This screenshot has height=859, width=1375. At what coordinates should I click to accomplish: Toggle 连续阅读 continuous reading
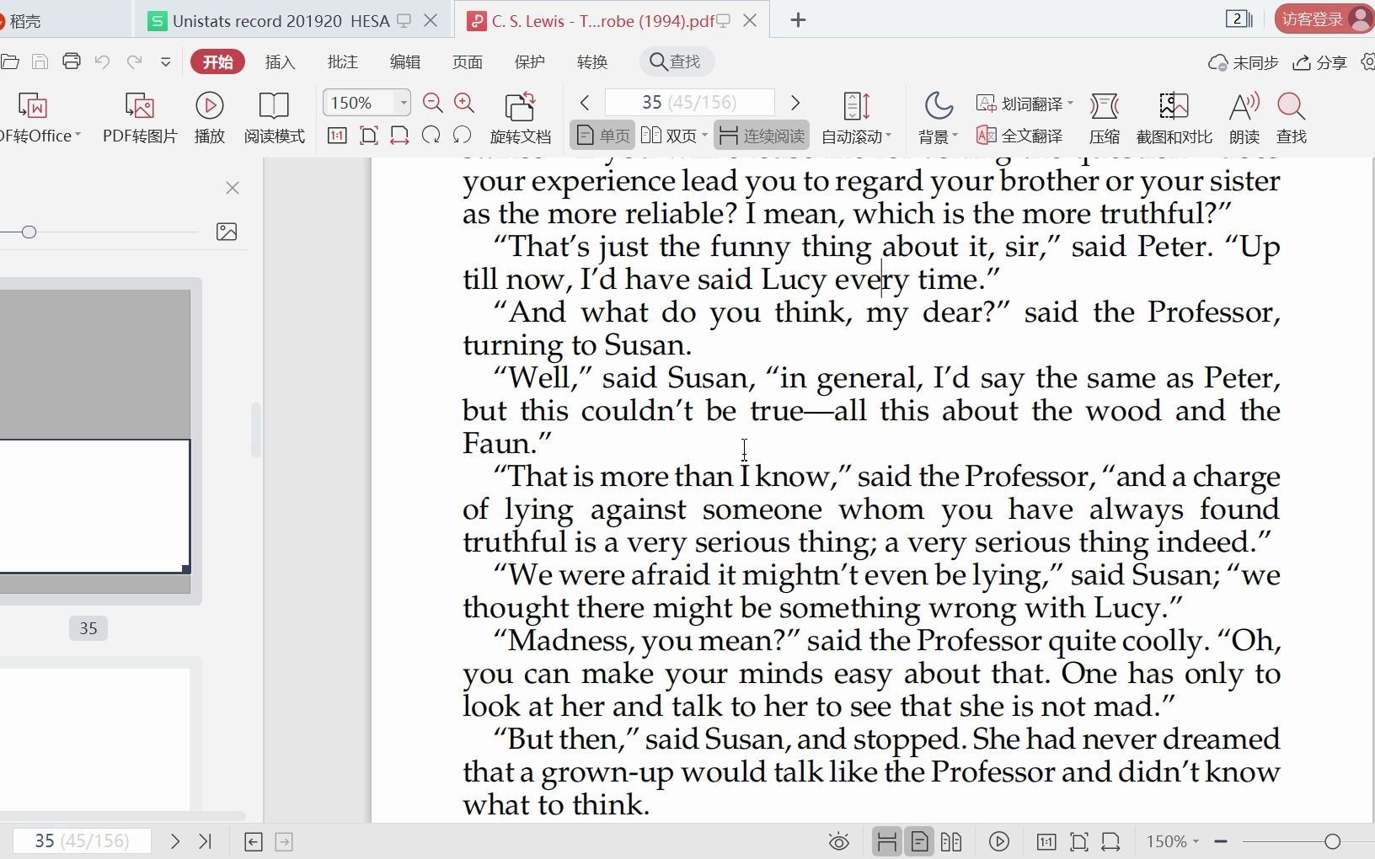click(762, 135)
